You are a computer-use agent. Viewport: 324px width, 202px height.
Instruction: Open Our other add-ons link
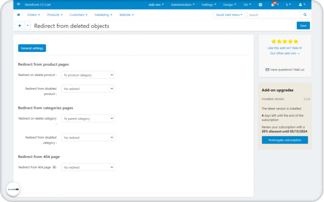285,53
